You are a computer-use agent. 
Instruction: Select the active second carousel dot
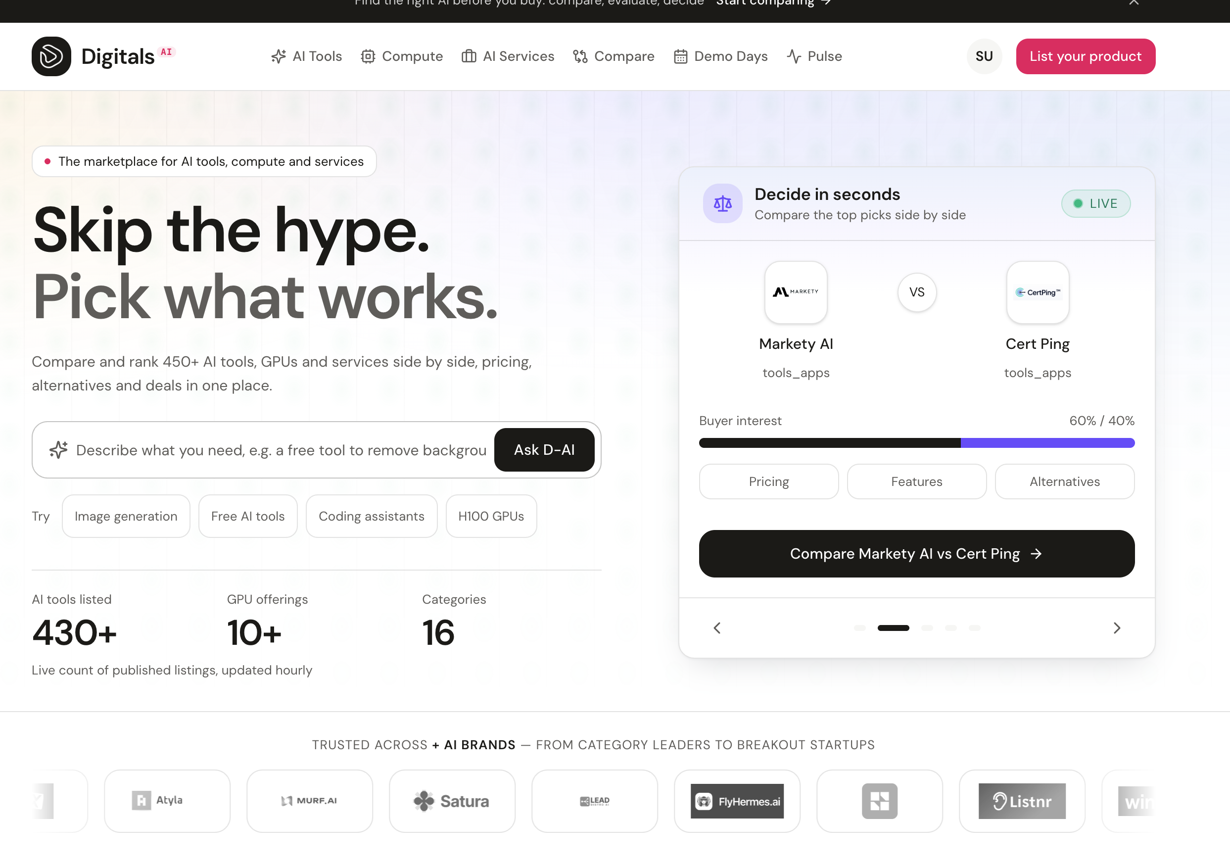[893, 628]
